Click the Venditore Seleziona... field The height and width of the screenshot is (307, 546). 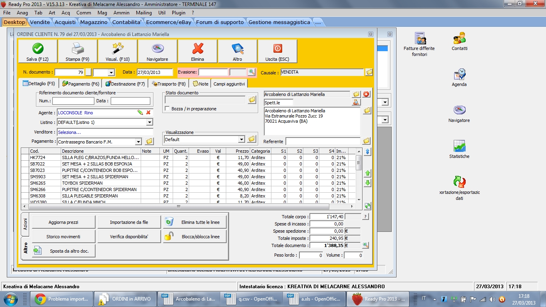(x=105, y=132)
